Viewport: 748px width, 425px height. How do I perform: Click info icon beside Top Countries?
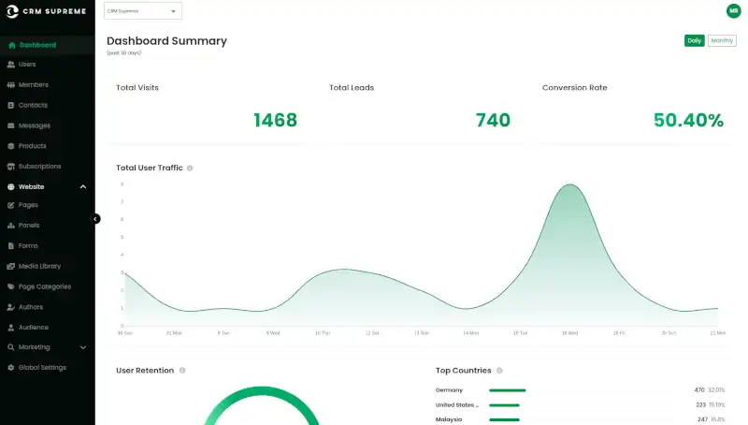(x=499, y=371)
